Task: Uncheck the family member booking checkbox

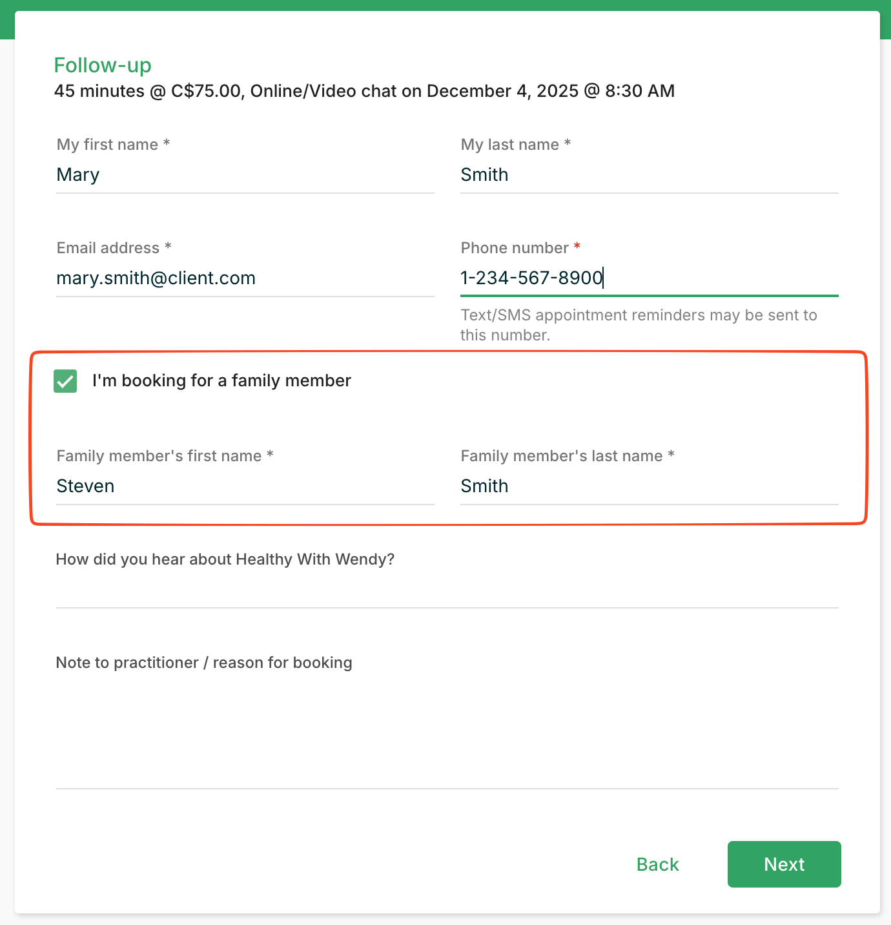Action: pyautogui.click(x=65, y=381)
